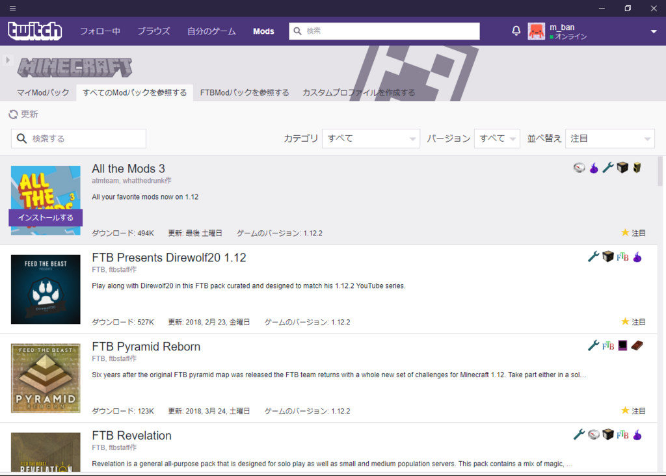Click black cube icon on FTB Revelation
The width and height of the screenshot is (666, 476).
(608, 434)
